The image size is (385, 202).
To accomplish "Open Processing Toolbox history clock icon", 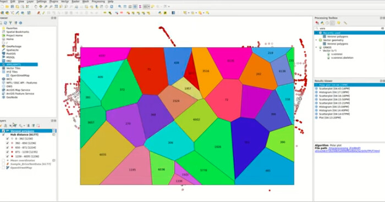I will [327, 23].
